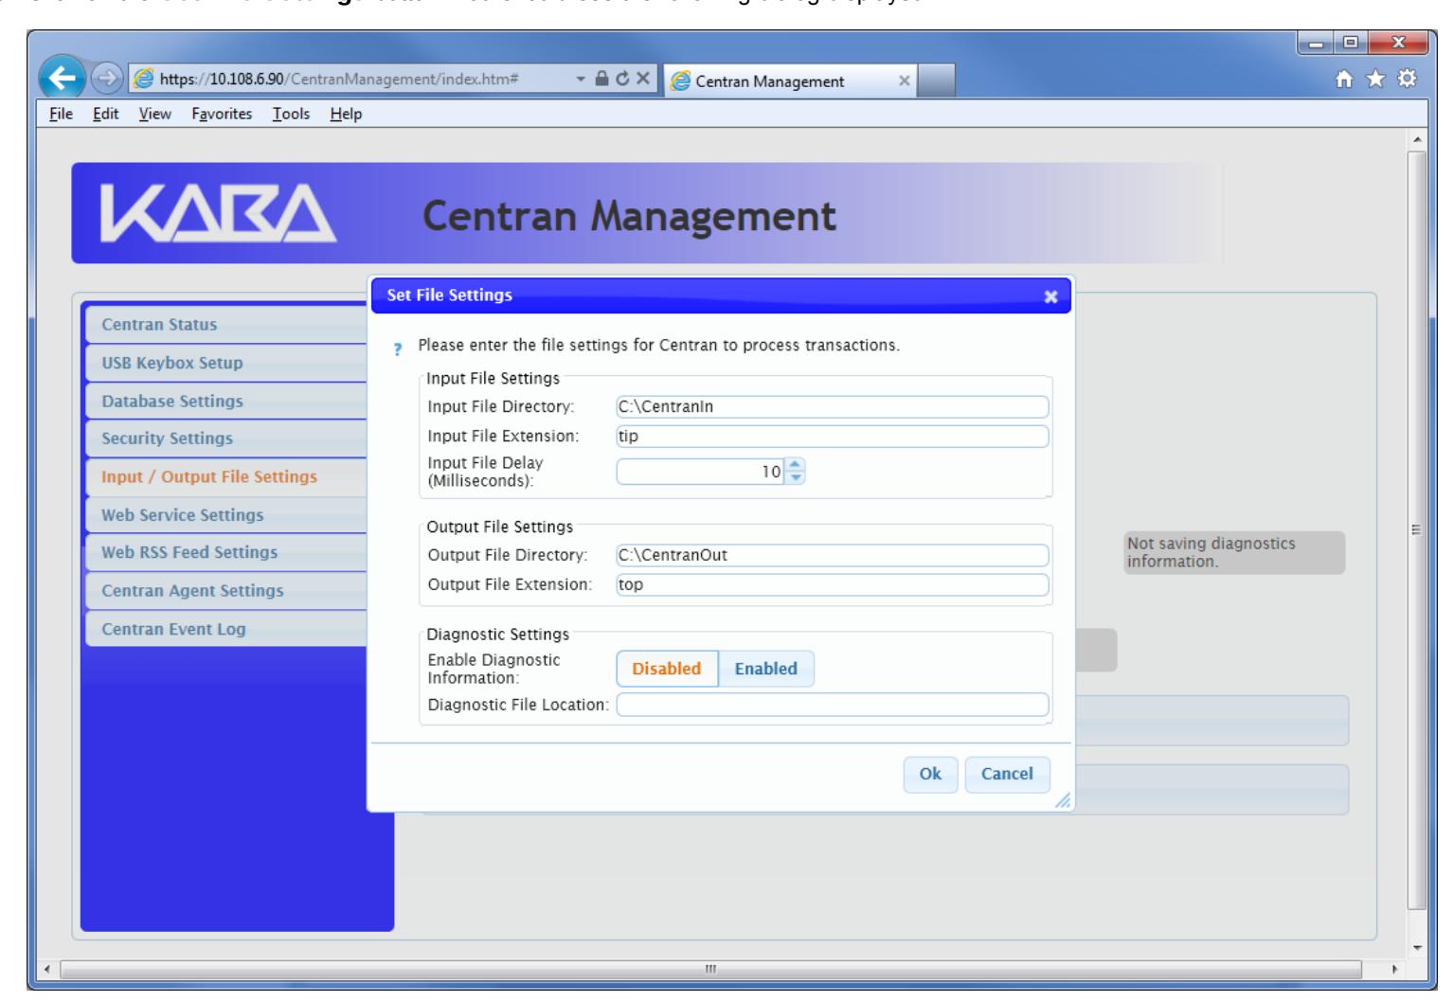Viewport: 1454px width, 1002px height.
Task: Click the Input File Delay value field
Action: (701, 472)
